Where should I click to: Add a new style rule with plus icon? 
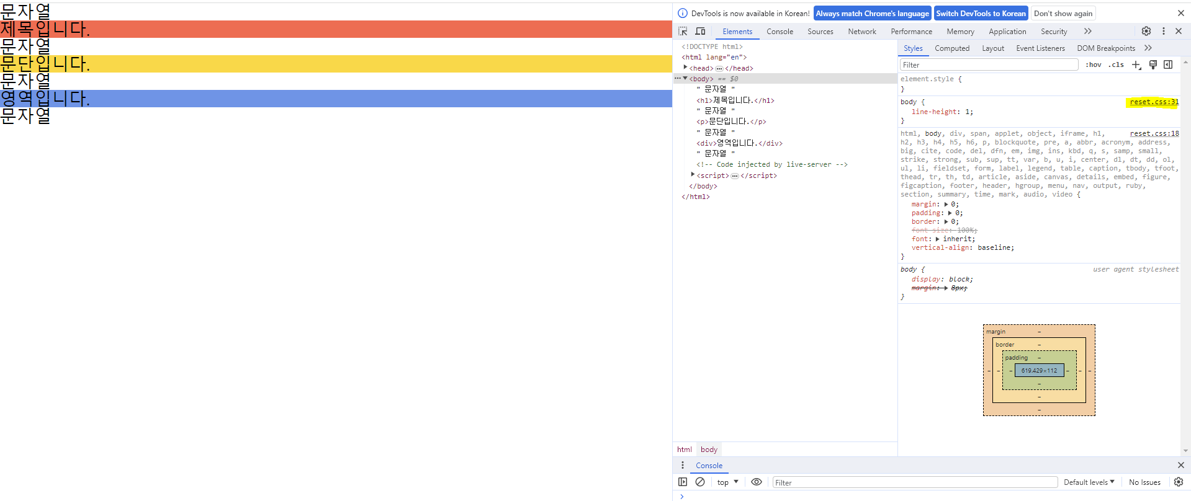point(1136,64)
